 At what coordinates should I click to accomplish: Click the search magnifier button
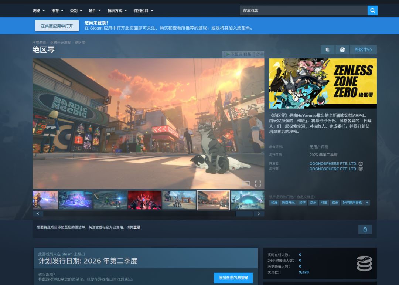point(372,10)
